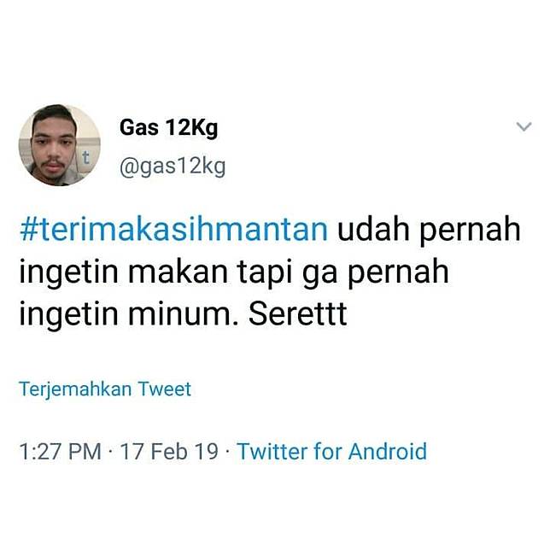
Task: Click the small 't' badge in avatar
Action: point(86,157)
